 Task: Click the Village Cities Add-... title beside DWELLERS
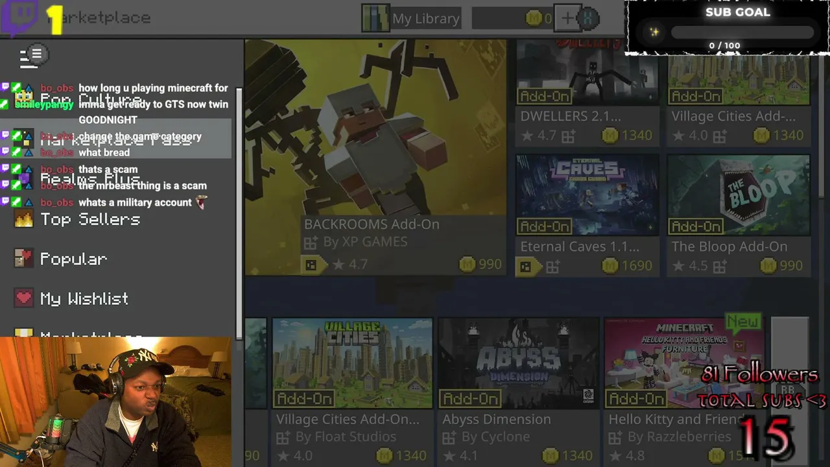click(x=733, y=117)
